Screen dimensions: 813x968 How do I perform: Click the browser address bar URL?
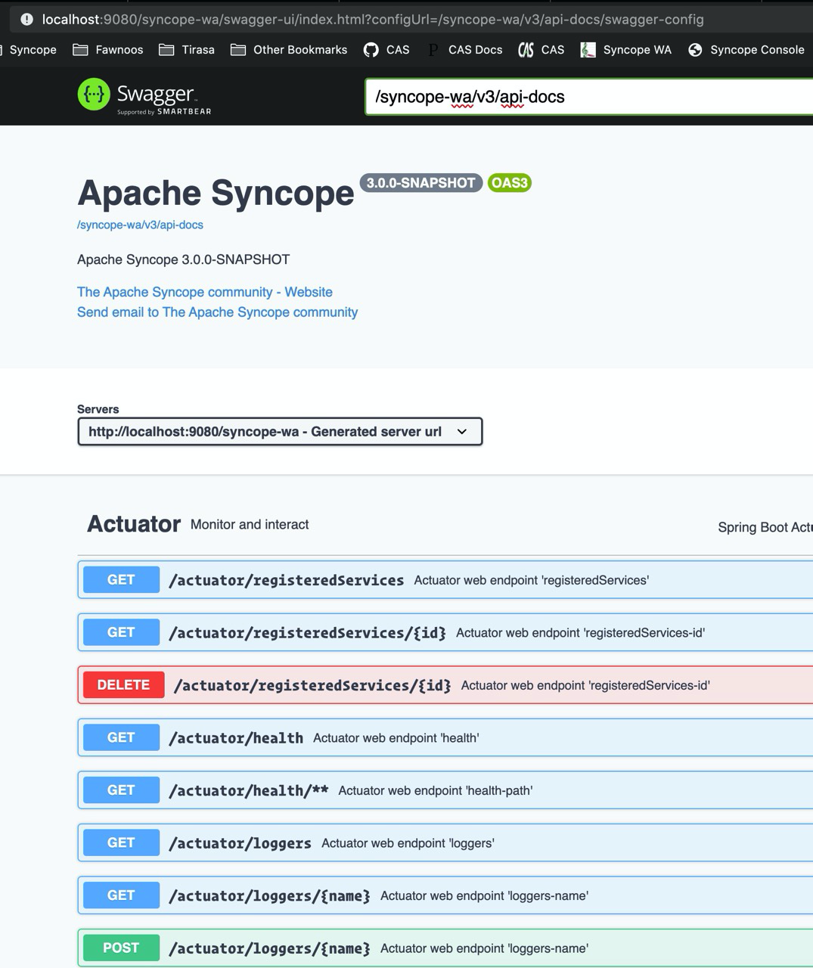(x=373, y=20)
